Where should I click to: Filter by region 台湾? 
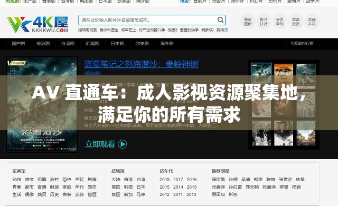(x=141, y=180)
